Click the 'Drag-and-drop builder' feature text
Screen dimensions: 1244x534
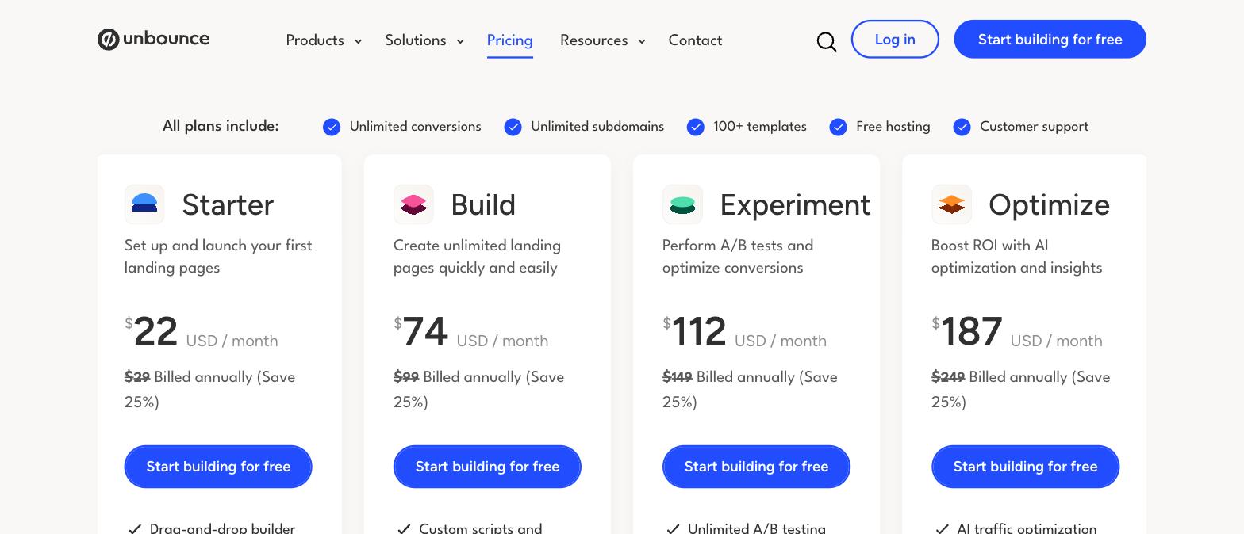point(222,528)
